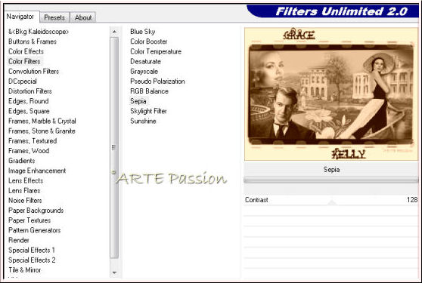Open the Buttons & Frames category
This screenshot has height=283, width=422.
pyautogui.click(x=33, y=42)
